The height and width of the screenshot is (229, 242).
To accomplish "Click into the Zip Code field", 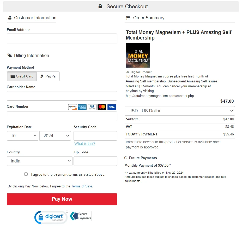I will click(95, 161).
